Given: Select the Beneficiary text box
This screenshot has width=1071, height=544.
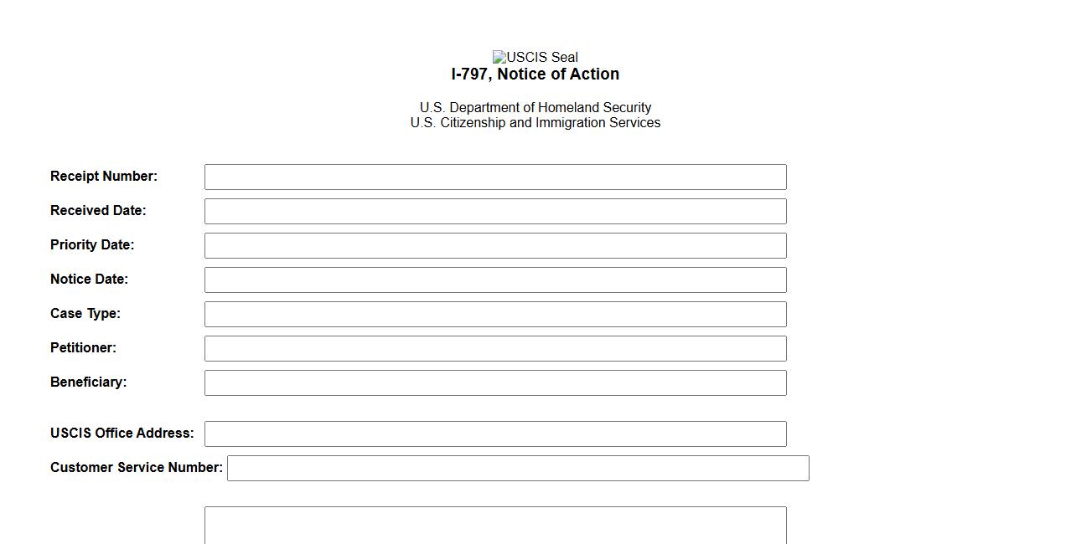Looking at the screenshot, I should pyautogui.click(x=495, y=382).
